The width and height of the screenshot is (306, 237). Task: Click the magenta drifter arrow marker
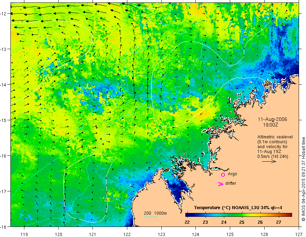pyautogui.click(x=221, y=184)
